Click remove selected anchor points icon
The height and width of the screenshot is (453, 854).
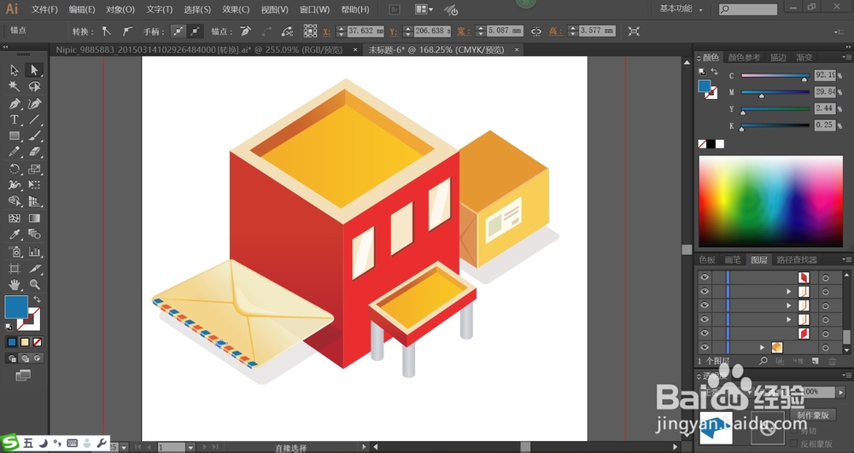[246, 31]
